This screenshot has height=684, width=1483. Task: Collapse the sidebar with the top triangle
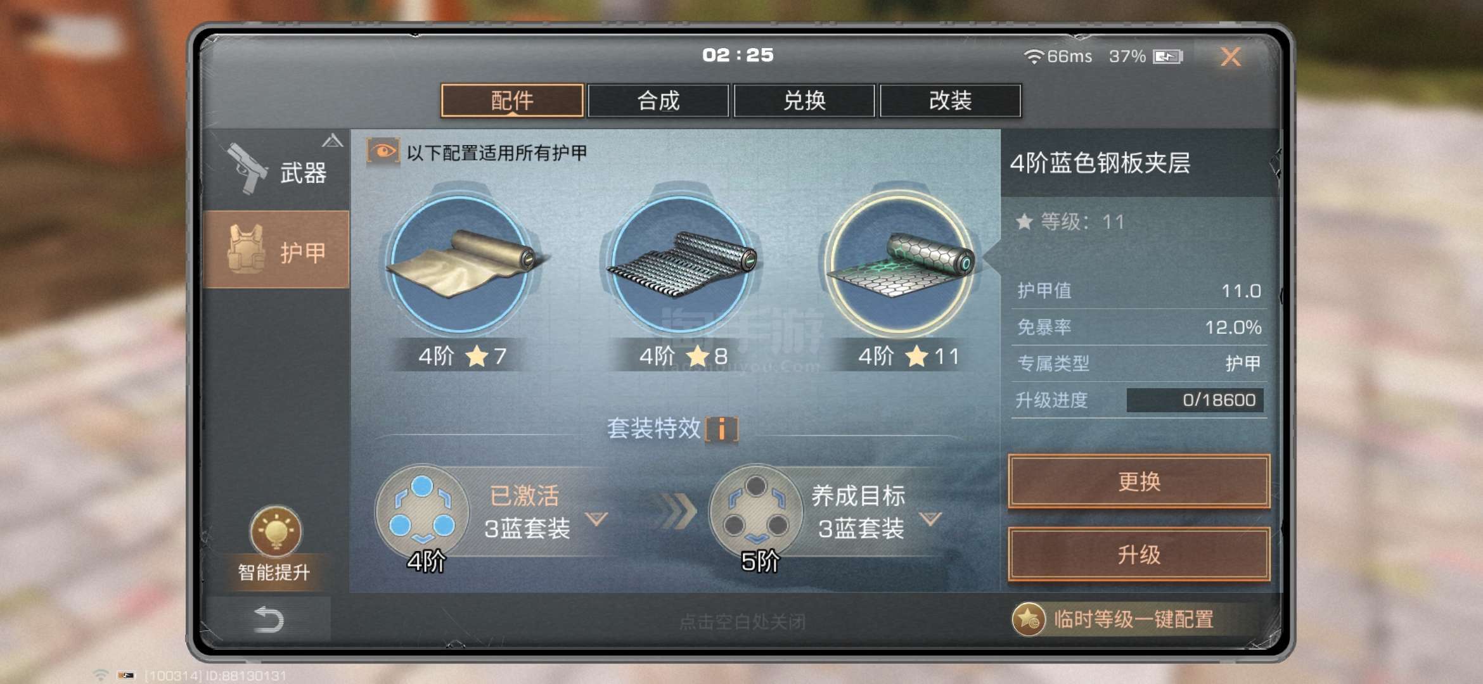(x=332, y=141)
